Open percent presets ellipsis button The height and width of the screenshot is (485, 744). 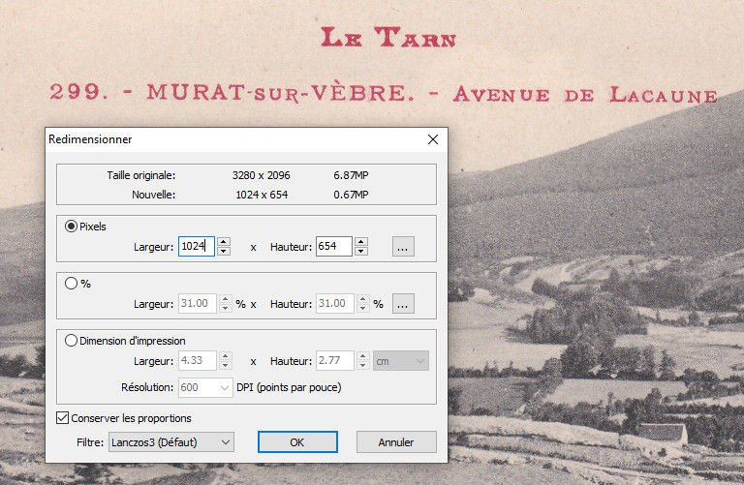tap(404, 303)
